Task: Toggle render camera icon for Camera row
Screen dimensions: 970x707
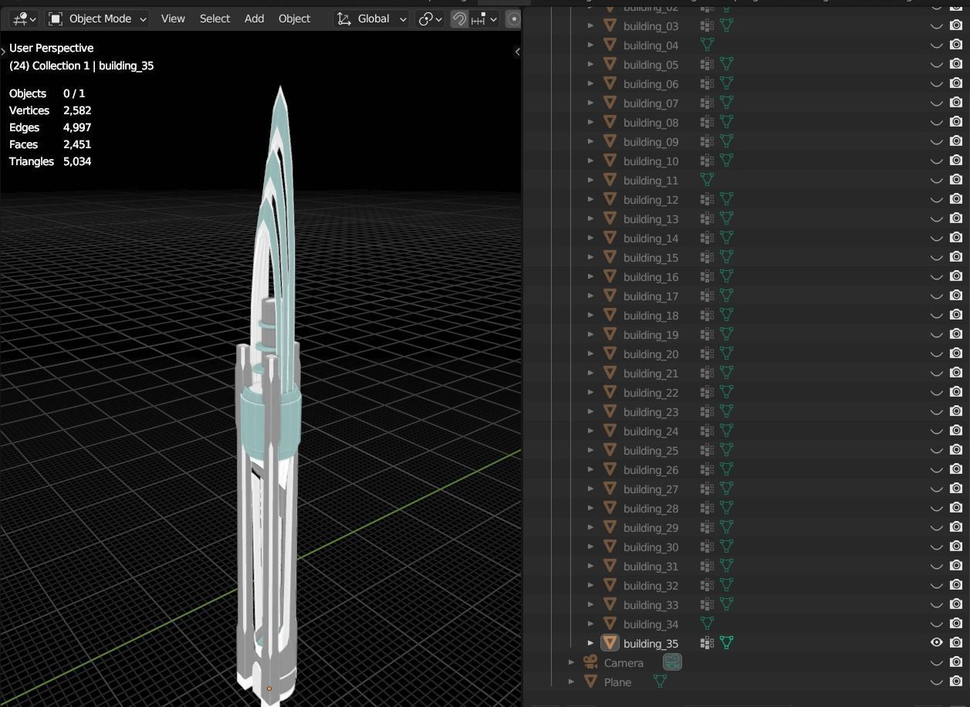Action: coord(956,662)
